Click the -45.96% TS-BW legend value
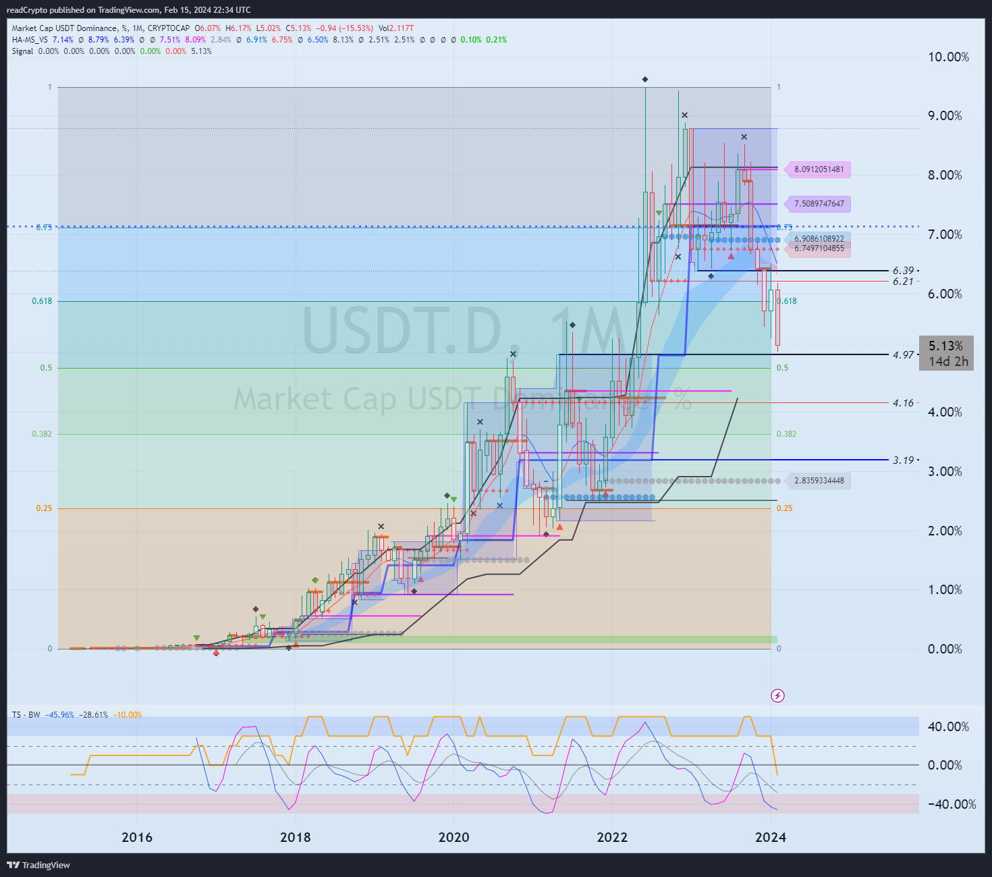The height and width of the screenshot is (877, 992). [x=59, y=714]
